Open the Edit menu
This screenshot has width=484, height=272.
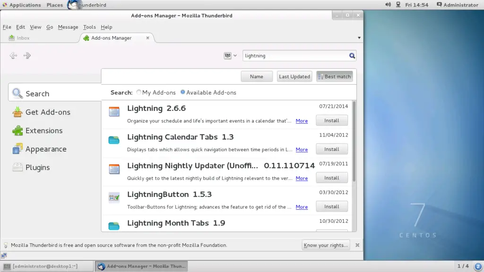(20, 27)
